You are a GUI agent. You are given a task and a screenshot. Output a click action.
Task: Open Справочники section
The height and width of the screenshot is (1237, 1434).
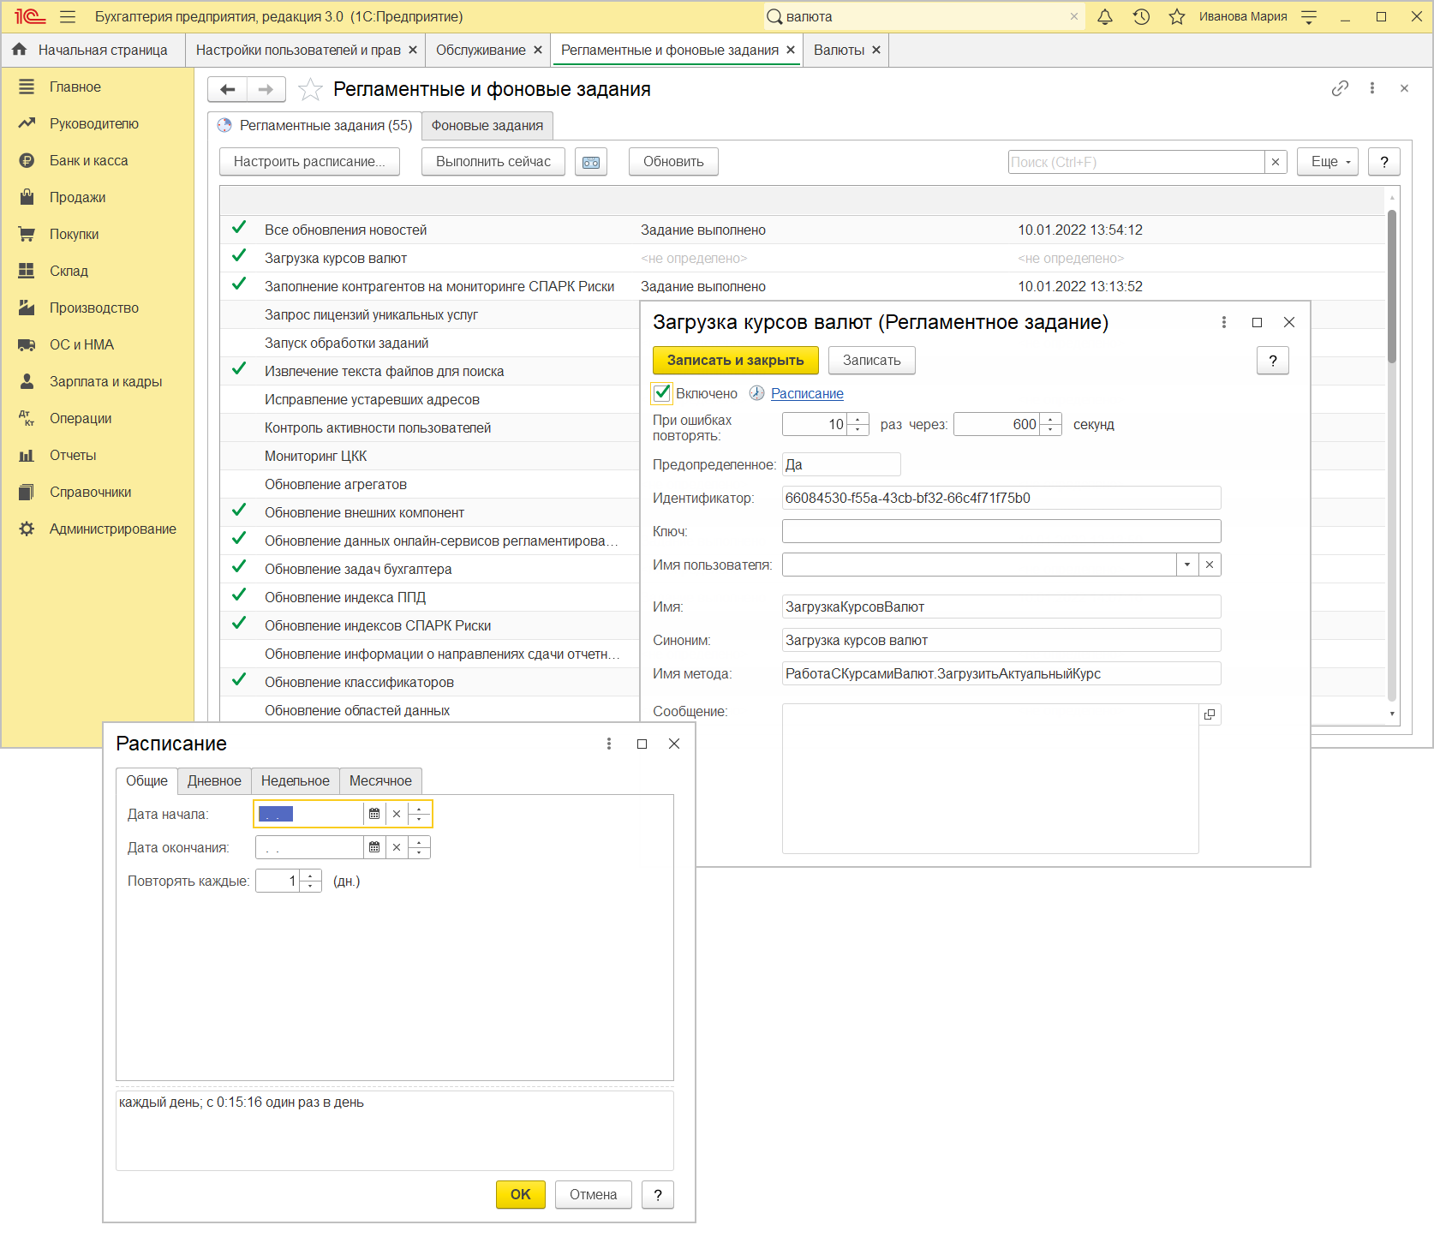pyautogui.click(x=75, y=492)
